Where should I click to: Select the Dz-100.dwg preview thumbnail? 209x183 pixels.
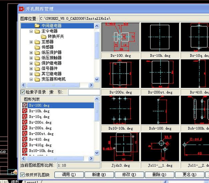120,37
